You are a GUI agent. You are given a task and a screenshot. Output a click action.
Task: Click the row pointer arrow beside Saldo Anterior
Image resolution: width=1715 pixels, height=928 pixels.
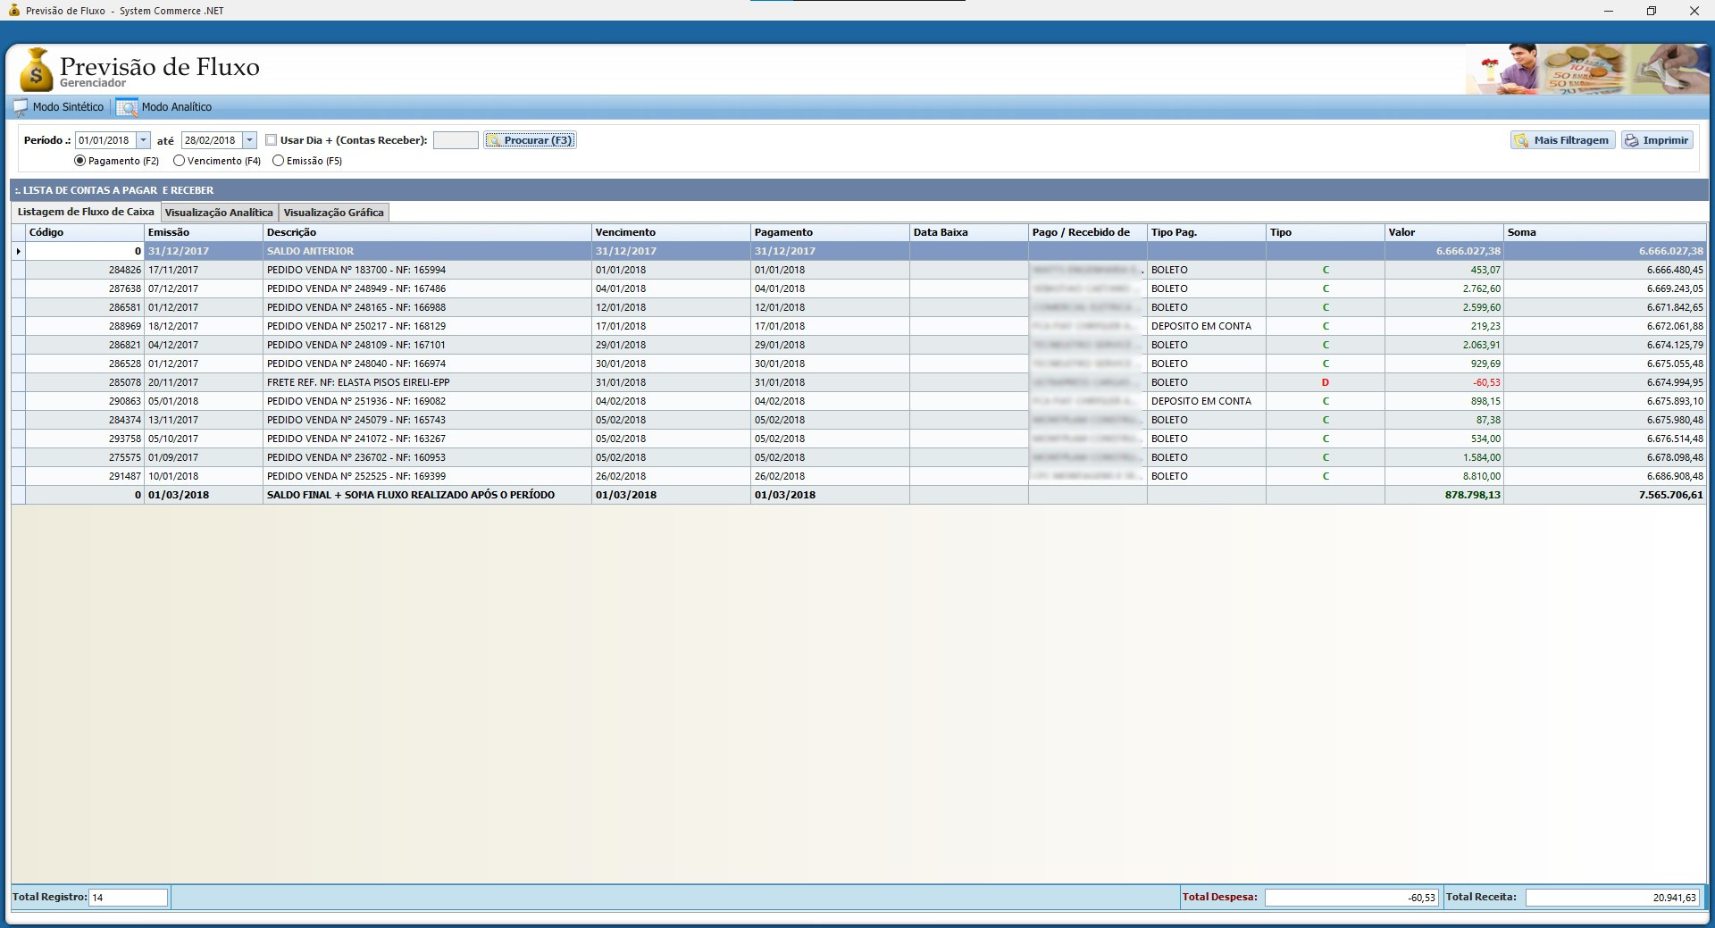(x=18, y=251)
